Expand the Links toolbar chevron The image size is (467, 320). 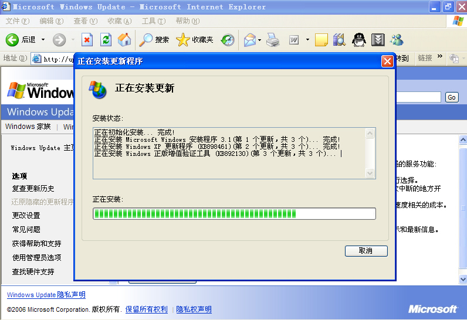tap(439, 56)
